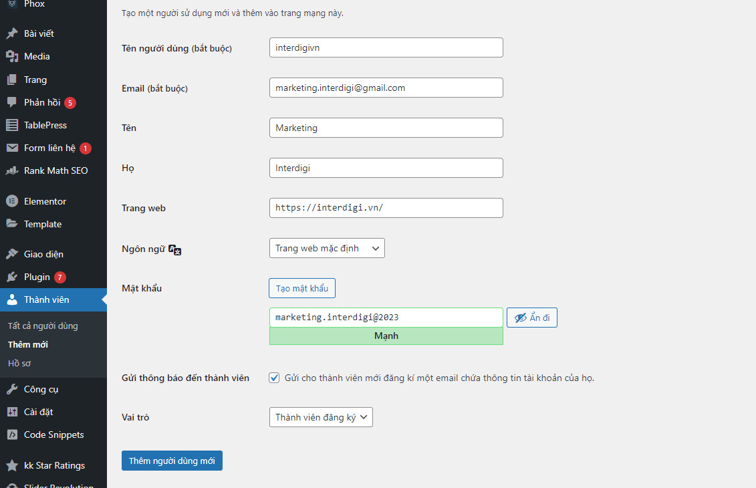Click the Form liên hệ envelope icon

(x=12, y=148)
